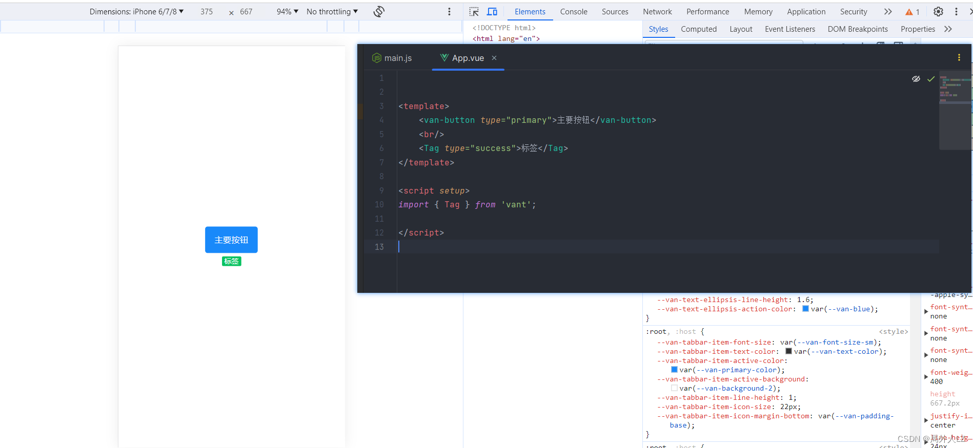The height and width of the screenshot is (448, 973).
Task: Open the No throttling dropdown
Action: (332, 11)
